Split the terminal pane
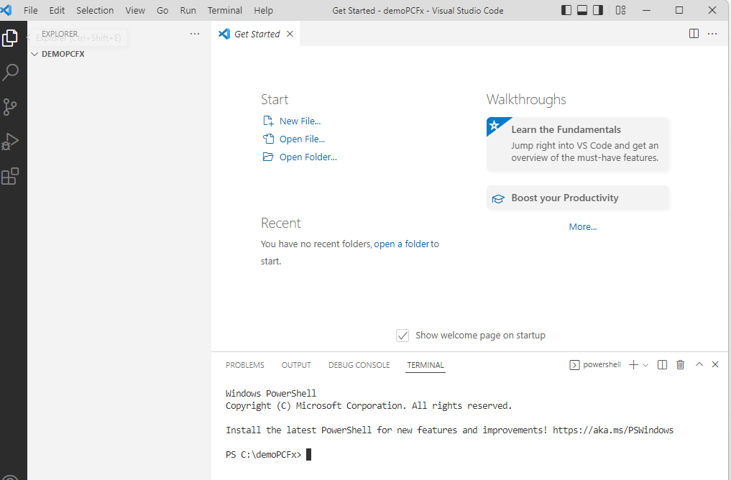Screen dimensions: 731x480 663,365
